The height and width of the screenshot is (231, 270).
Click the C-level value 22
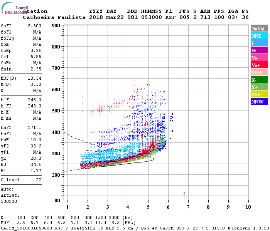39,180
